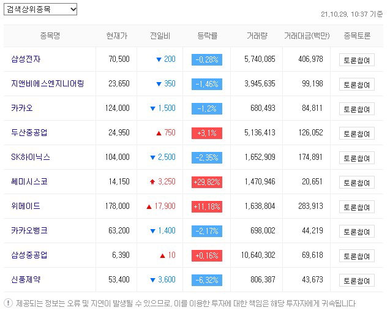The image size is (390, 313).
Task: Click the 거래량 column header
Action: 257,36
